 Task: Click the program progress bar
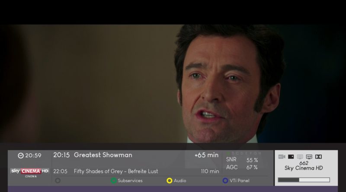click(304, 180)
